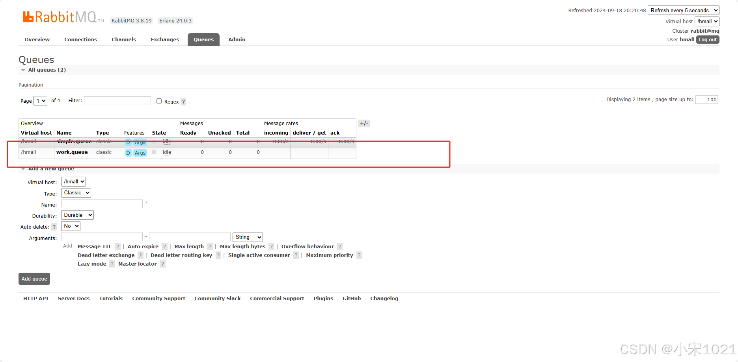Click the Add queue button
The image size is (738, 362).
pos(34,279)
